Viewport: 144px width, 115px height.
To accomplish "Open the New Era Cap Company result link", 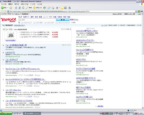I will click(x=23, y=69).
